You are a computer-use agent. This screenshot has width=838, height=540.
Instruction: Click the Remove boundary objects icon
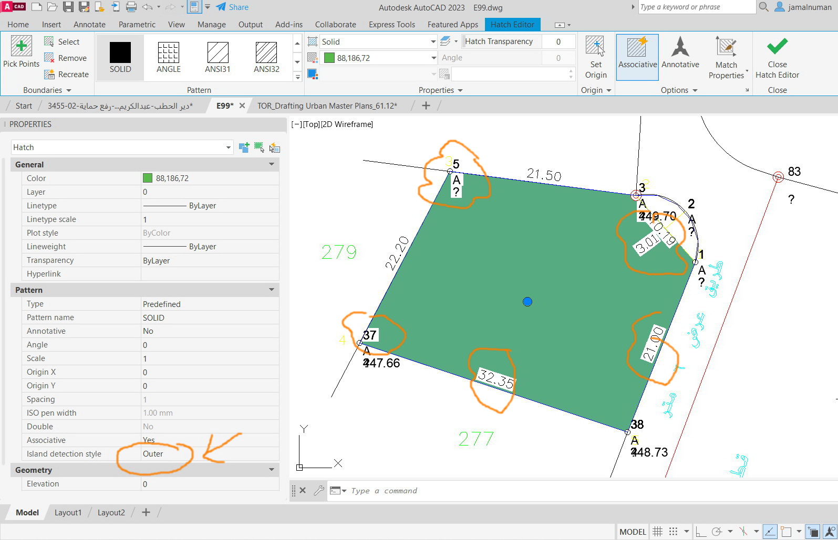pyautogui.click(x=50, y=58)
